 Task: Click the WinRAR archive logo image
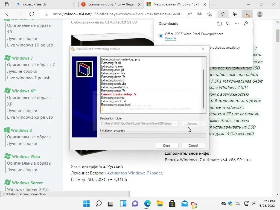click(84, 69)
